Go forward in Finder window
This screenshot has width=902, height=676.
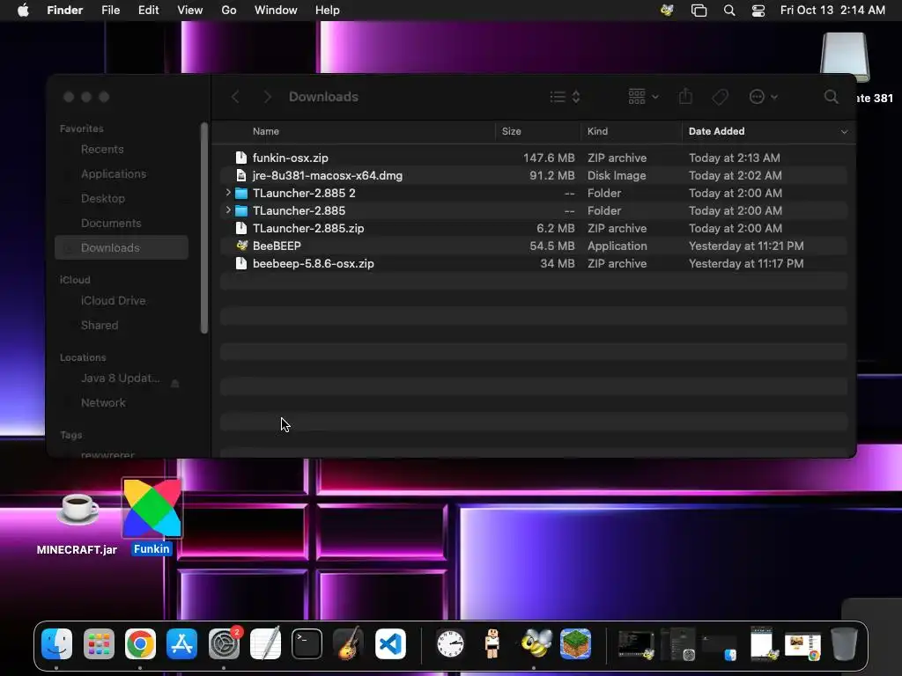[268, 97]
